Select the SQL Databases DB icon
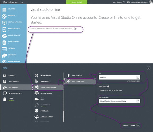This screenshot has height=132, width=153. pos(4,43)
